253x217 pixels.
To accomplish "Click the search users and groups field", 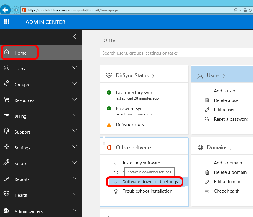I will pos(176,53).
